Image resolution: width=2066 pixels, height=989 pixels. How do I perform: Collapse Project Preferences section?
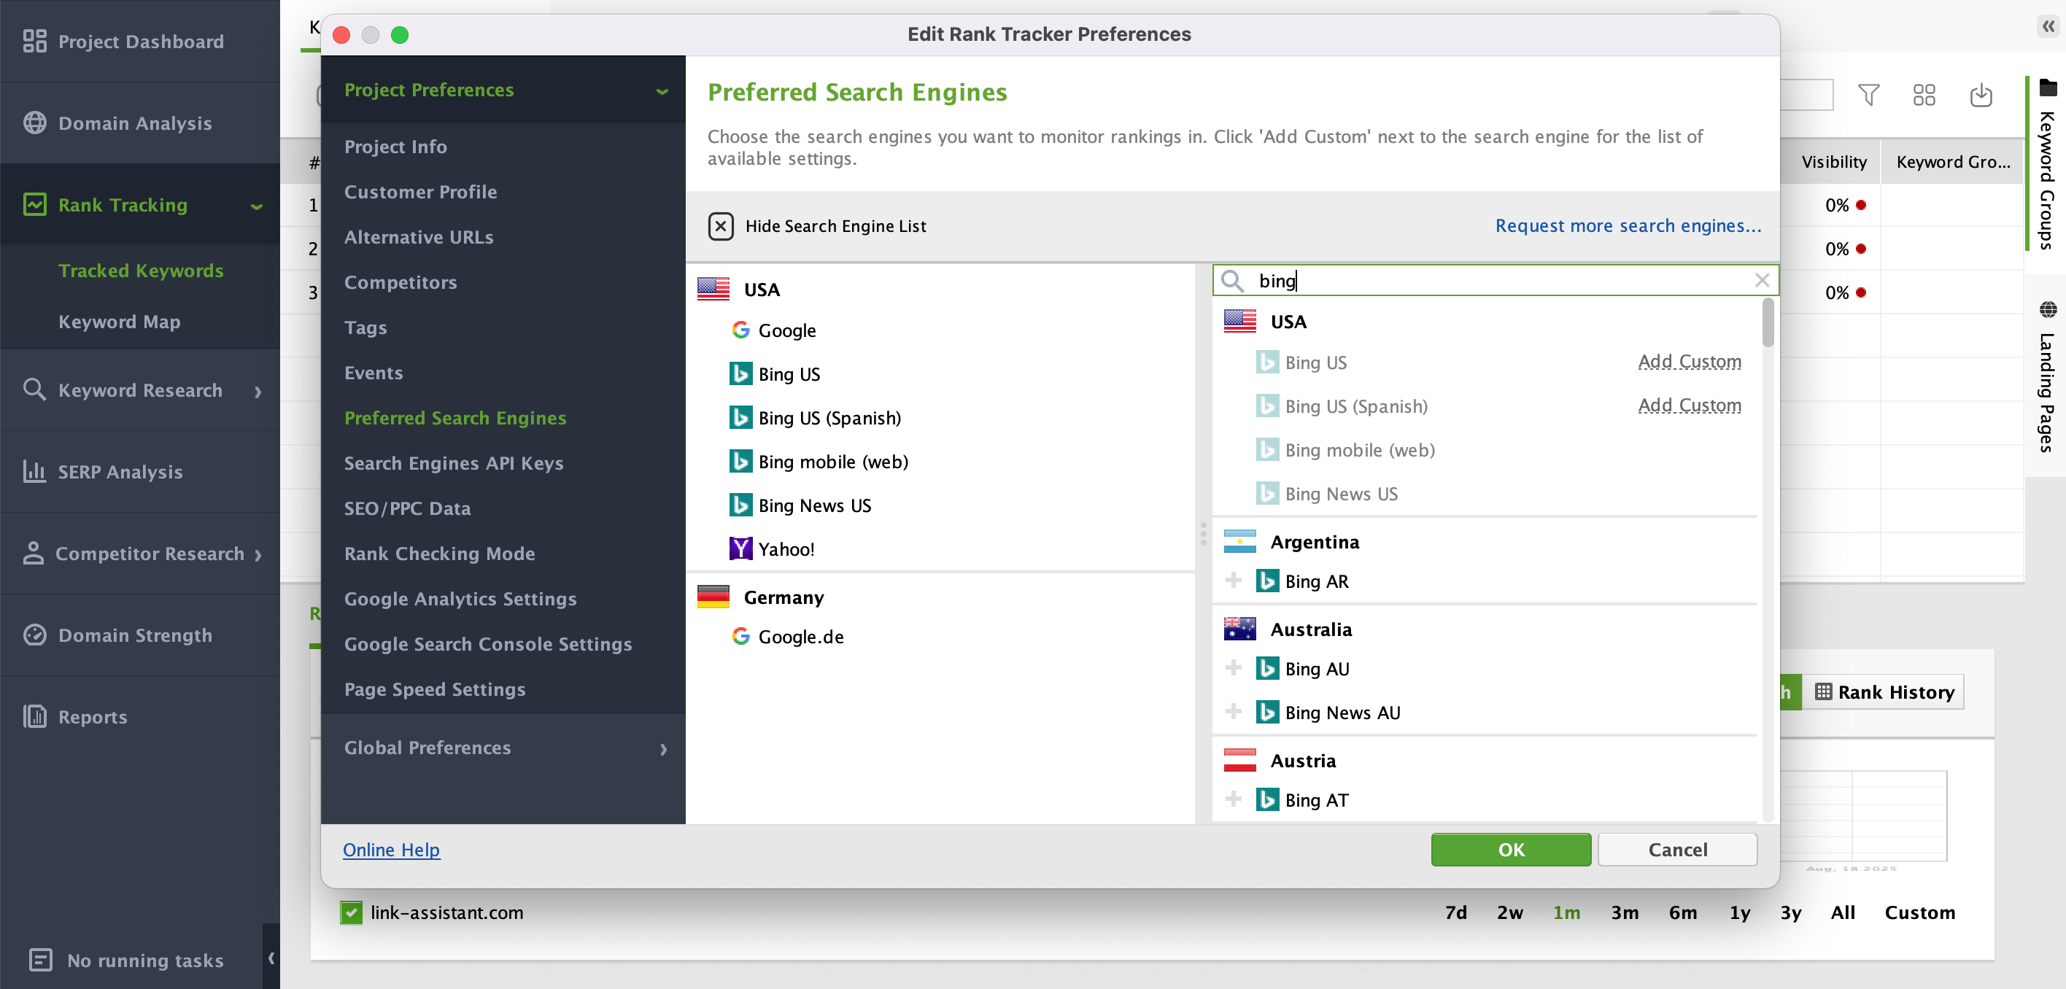point(662,90)
